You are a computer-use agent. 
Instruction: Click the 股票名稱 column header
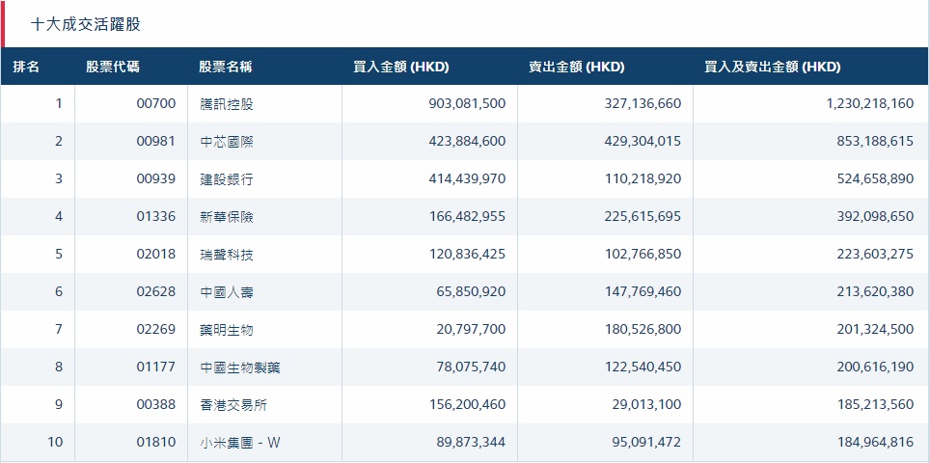(226, 68)
